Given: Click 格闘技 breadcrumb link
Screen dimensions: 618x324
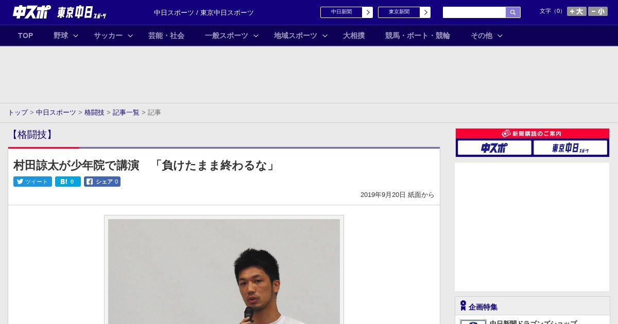Looking at the screenshot, I should (x=94, y=112).
